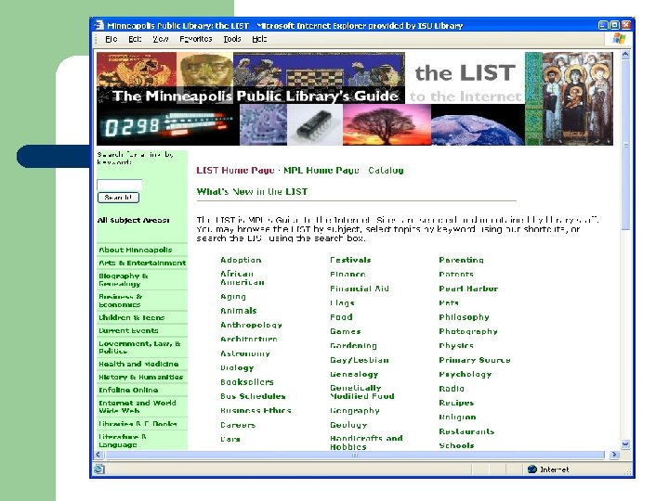Viewport: 669px width, 501px height.
Task: Select the African American topic shortcut
Action: pyautogui.click(x=243, y=277)
